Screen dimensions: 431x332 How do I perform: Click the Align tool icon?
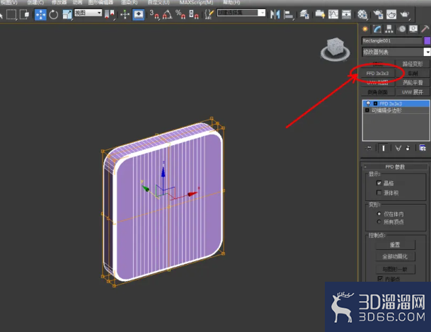(288, 14)
